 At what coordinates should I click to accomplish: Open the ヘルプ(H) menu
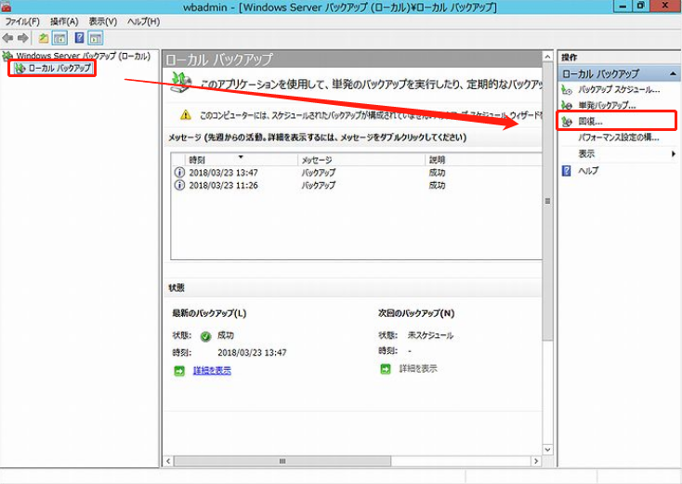143,21
